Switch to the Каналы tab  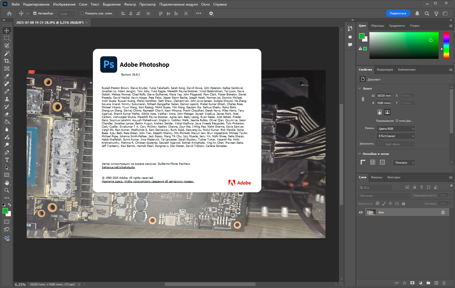tap(376, 177)
